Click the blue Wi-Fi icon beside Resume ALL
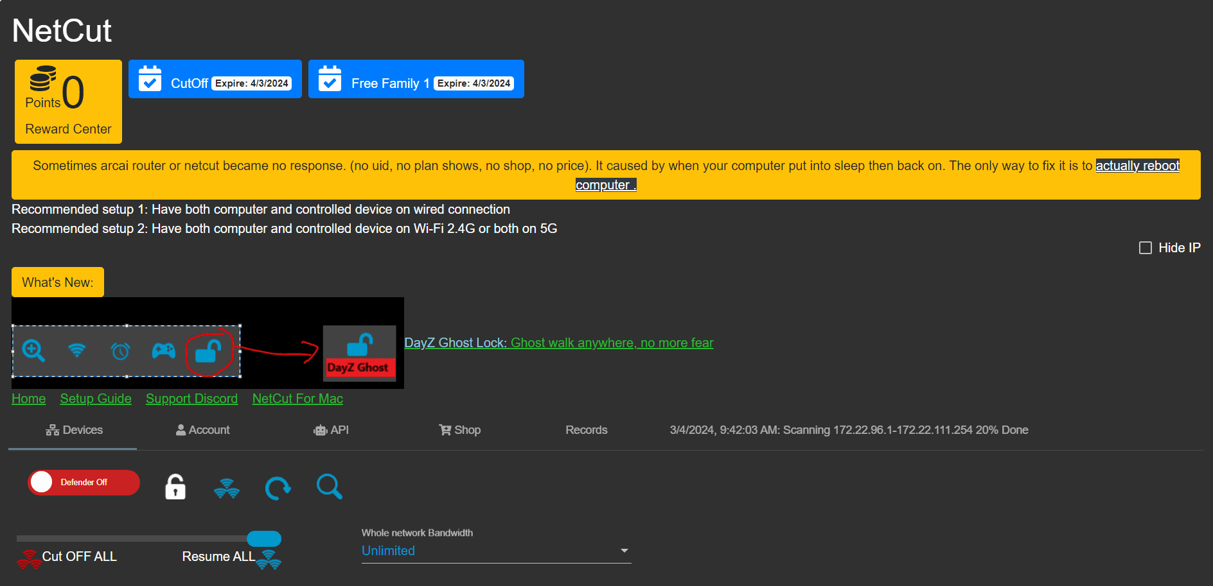 [269, 560]
